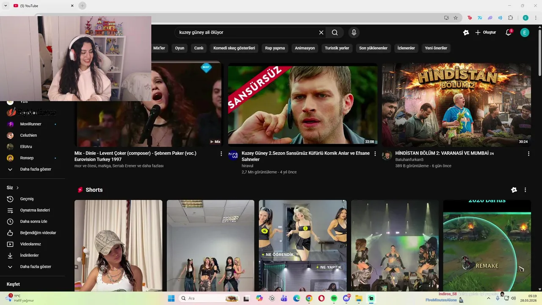Screen dimensions: 542x305
Task: Open the tab search dropdown arrow
Action: [6, 6]
